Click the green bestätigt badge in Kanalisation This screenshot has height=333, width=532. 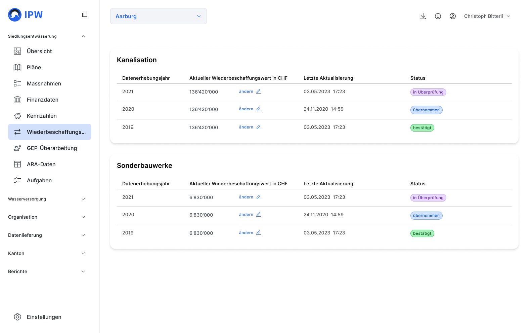[422, 128]
